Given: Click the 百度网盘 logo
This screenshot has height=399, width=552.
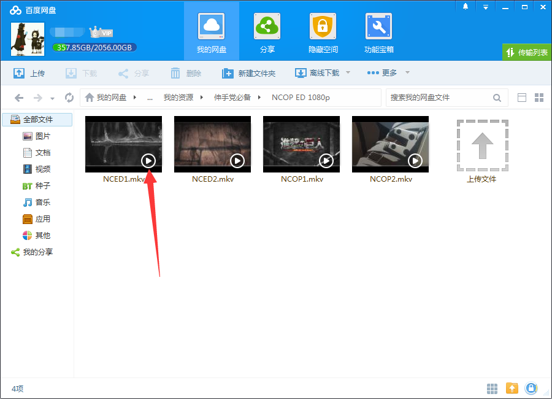Looking at the screenshot, I should pos(33,10).
